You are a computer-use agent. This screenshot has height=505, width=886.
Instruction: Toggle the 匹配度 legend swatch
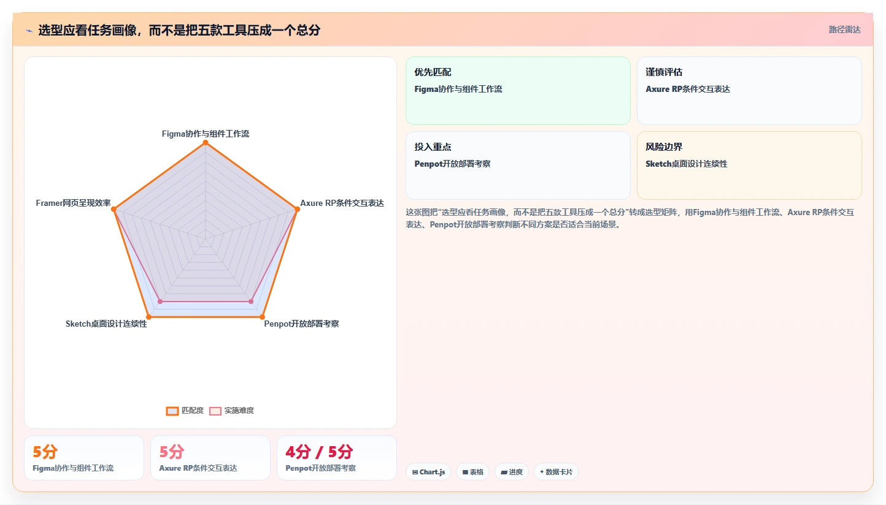(172, 411)
